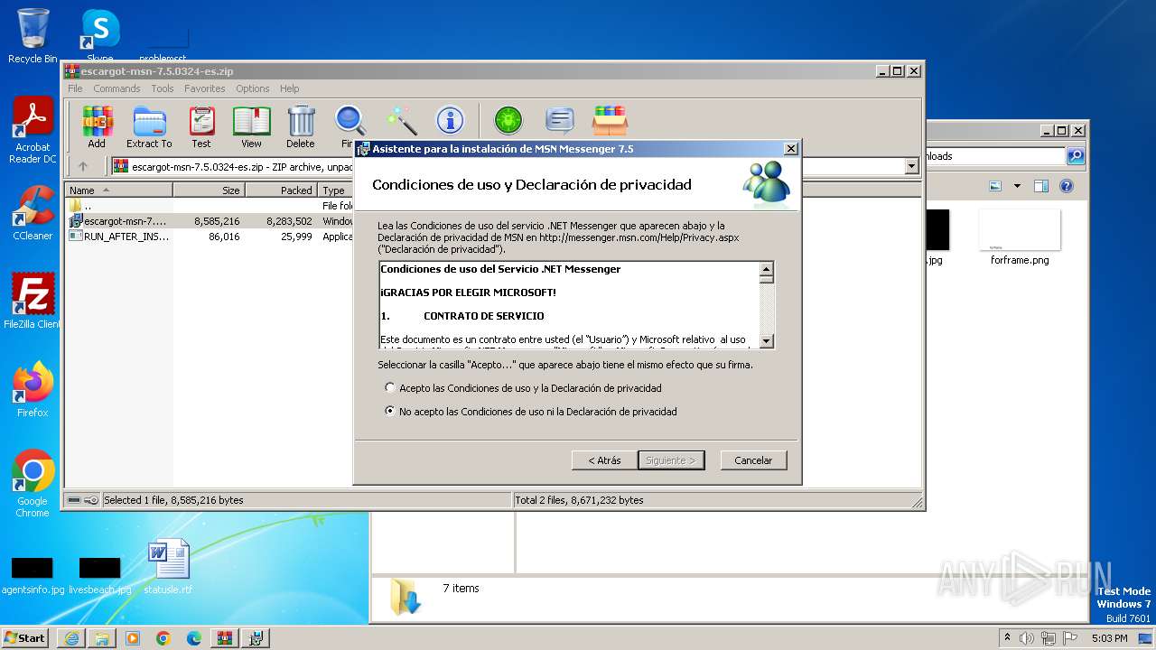
Task: Select Firefox desktop shortcut
Action: (33, 390)
